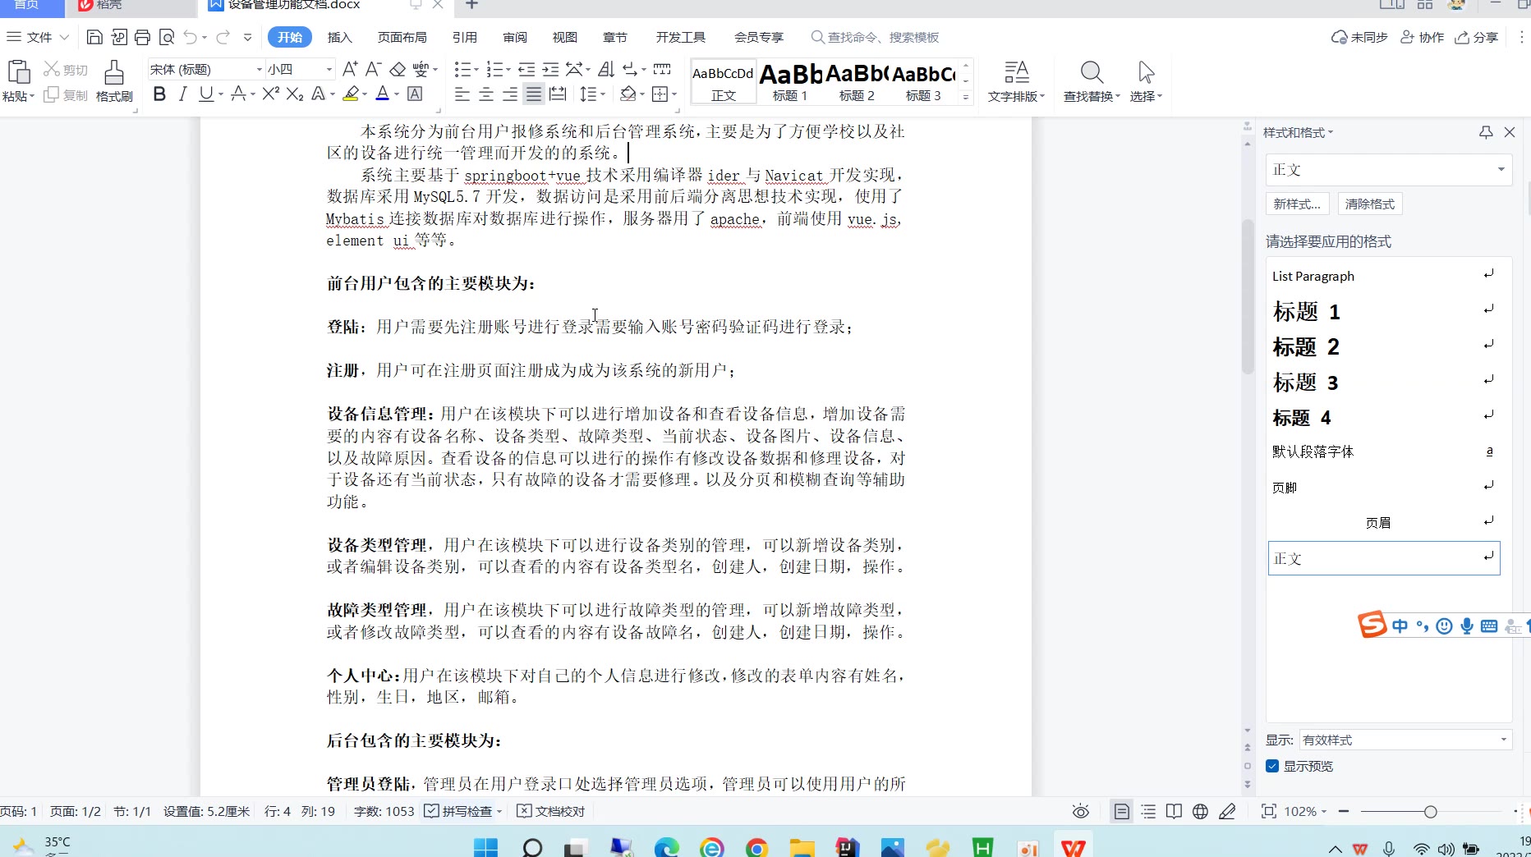Image resolution: width=1531 pixels, height=857 pixels.
Task: Open Find and Replace (查找替换) magnifier
Action: pos(1092,72)
